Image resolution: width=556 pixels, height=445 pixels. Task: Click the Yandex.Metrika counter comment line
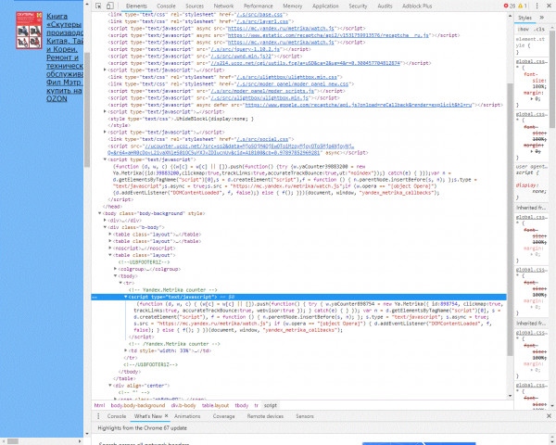(172, 290)
